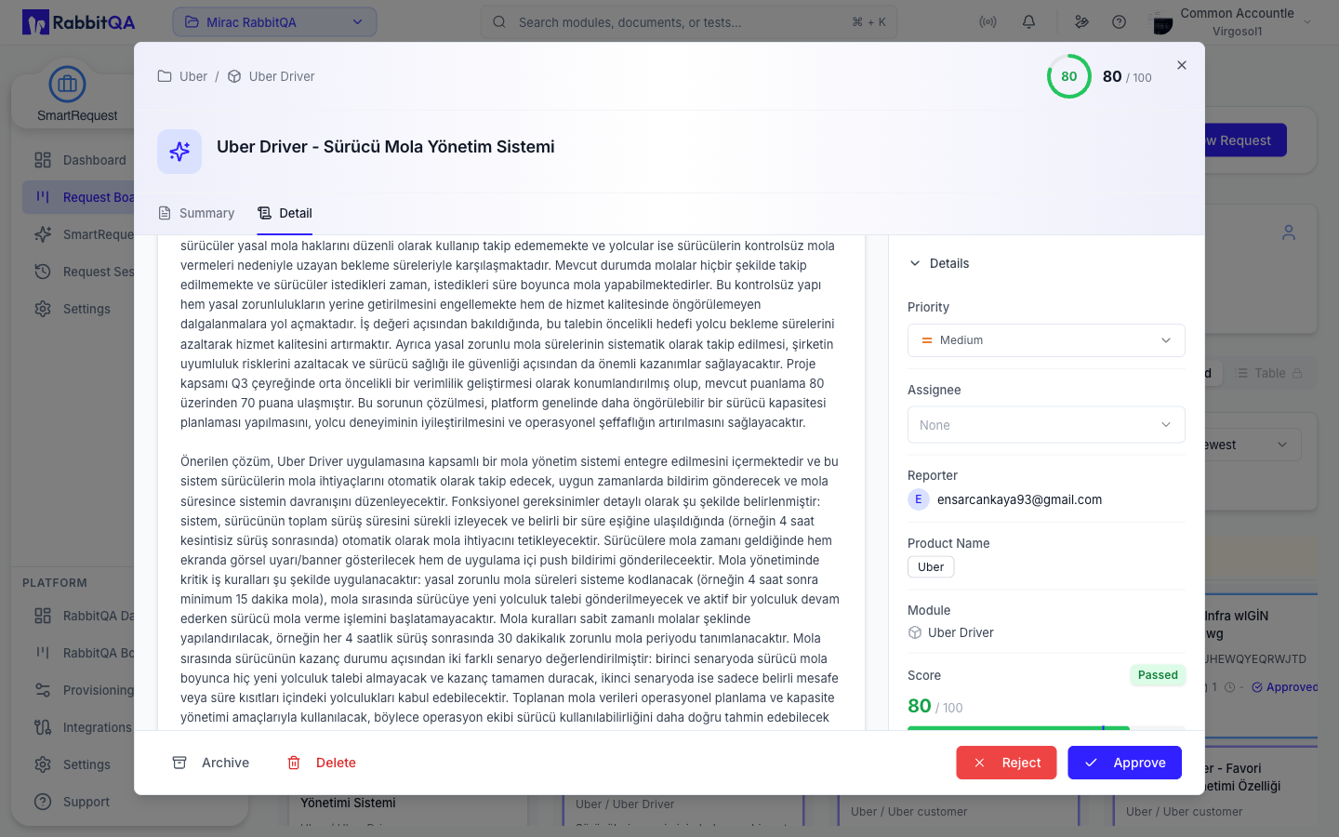Select the Detail tab
This screenshot has width=1339, height=837.
click(x=285, y=213)
